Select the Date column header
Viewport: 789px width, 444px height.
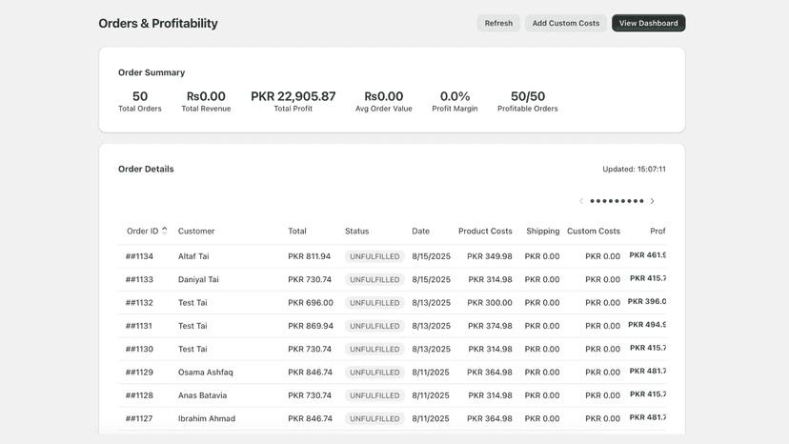(420, 232)
